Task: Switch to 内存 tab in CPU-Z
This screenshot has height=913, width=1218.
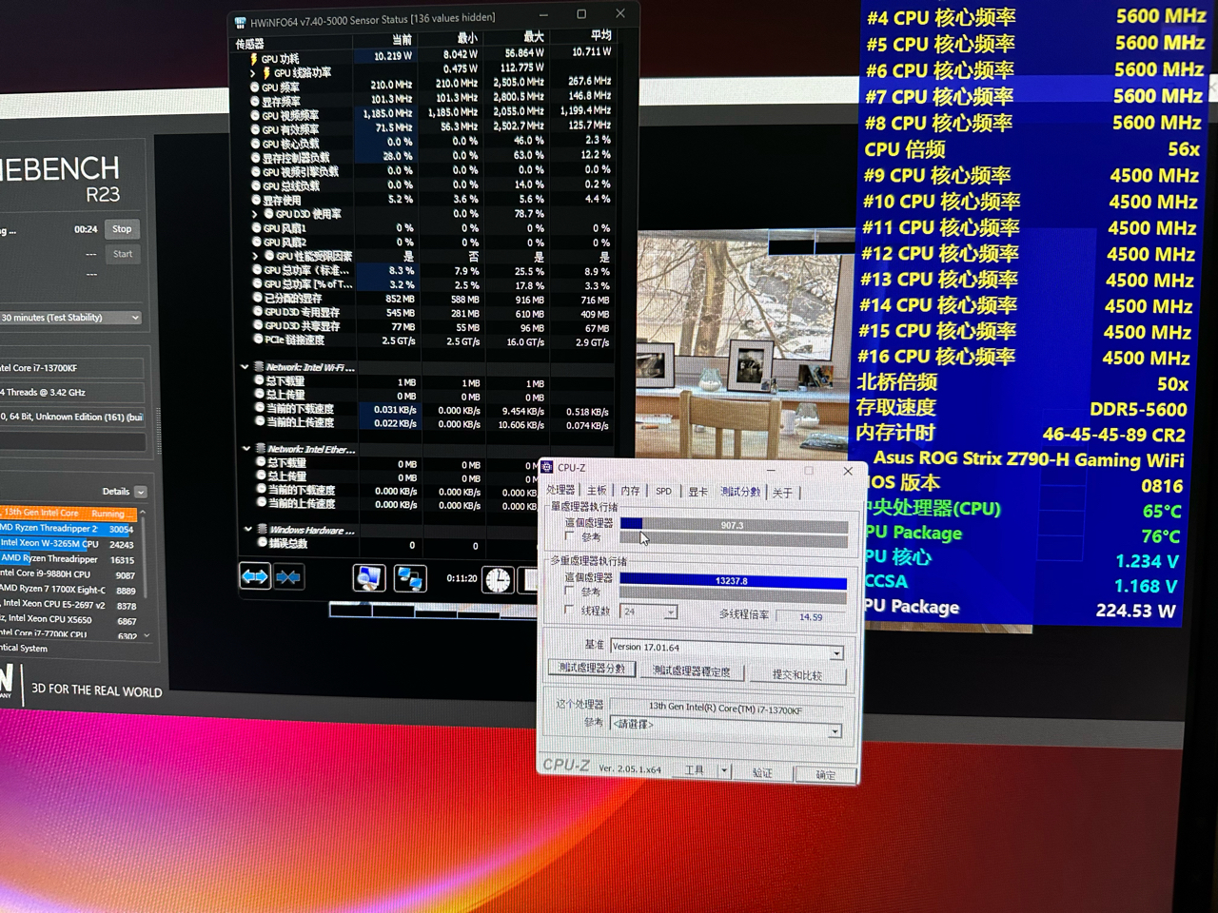Action: click(630, 492)
